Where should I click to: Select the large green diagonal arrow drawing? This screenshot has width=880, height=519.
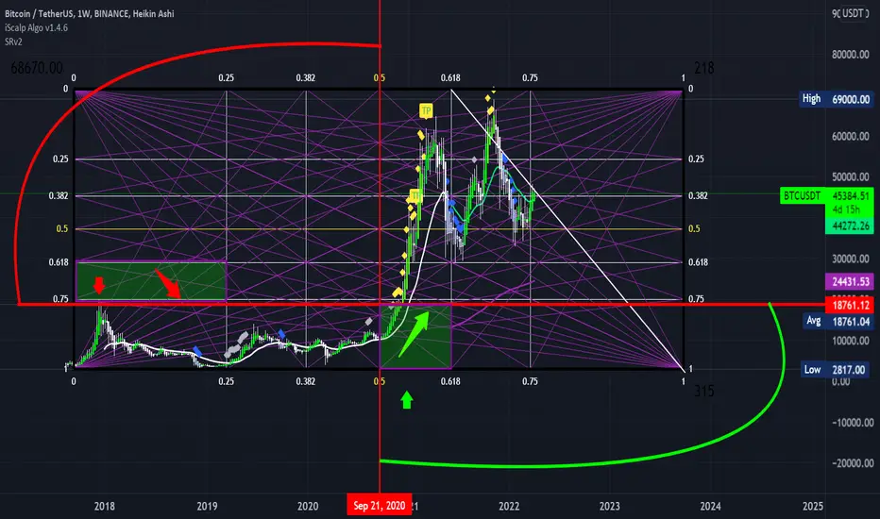415,334
